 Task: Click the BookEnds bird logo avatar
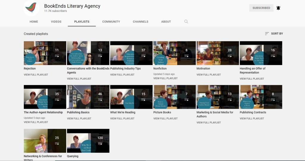[31, 8]
